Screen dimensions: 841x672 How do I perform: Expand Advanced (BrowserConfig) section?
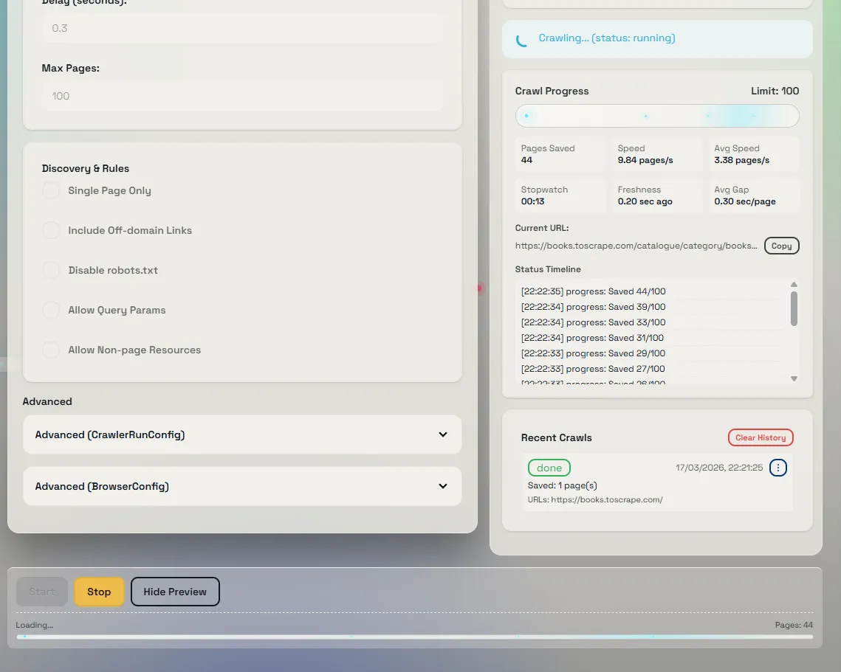242,486
